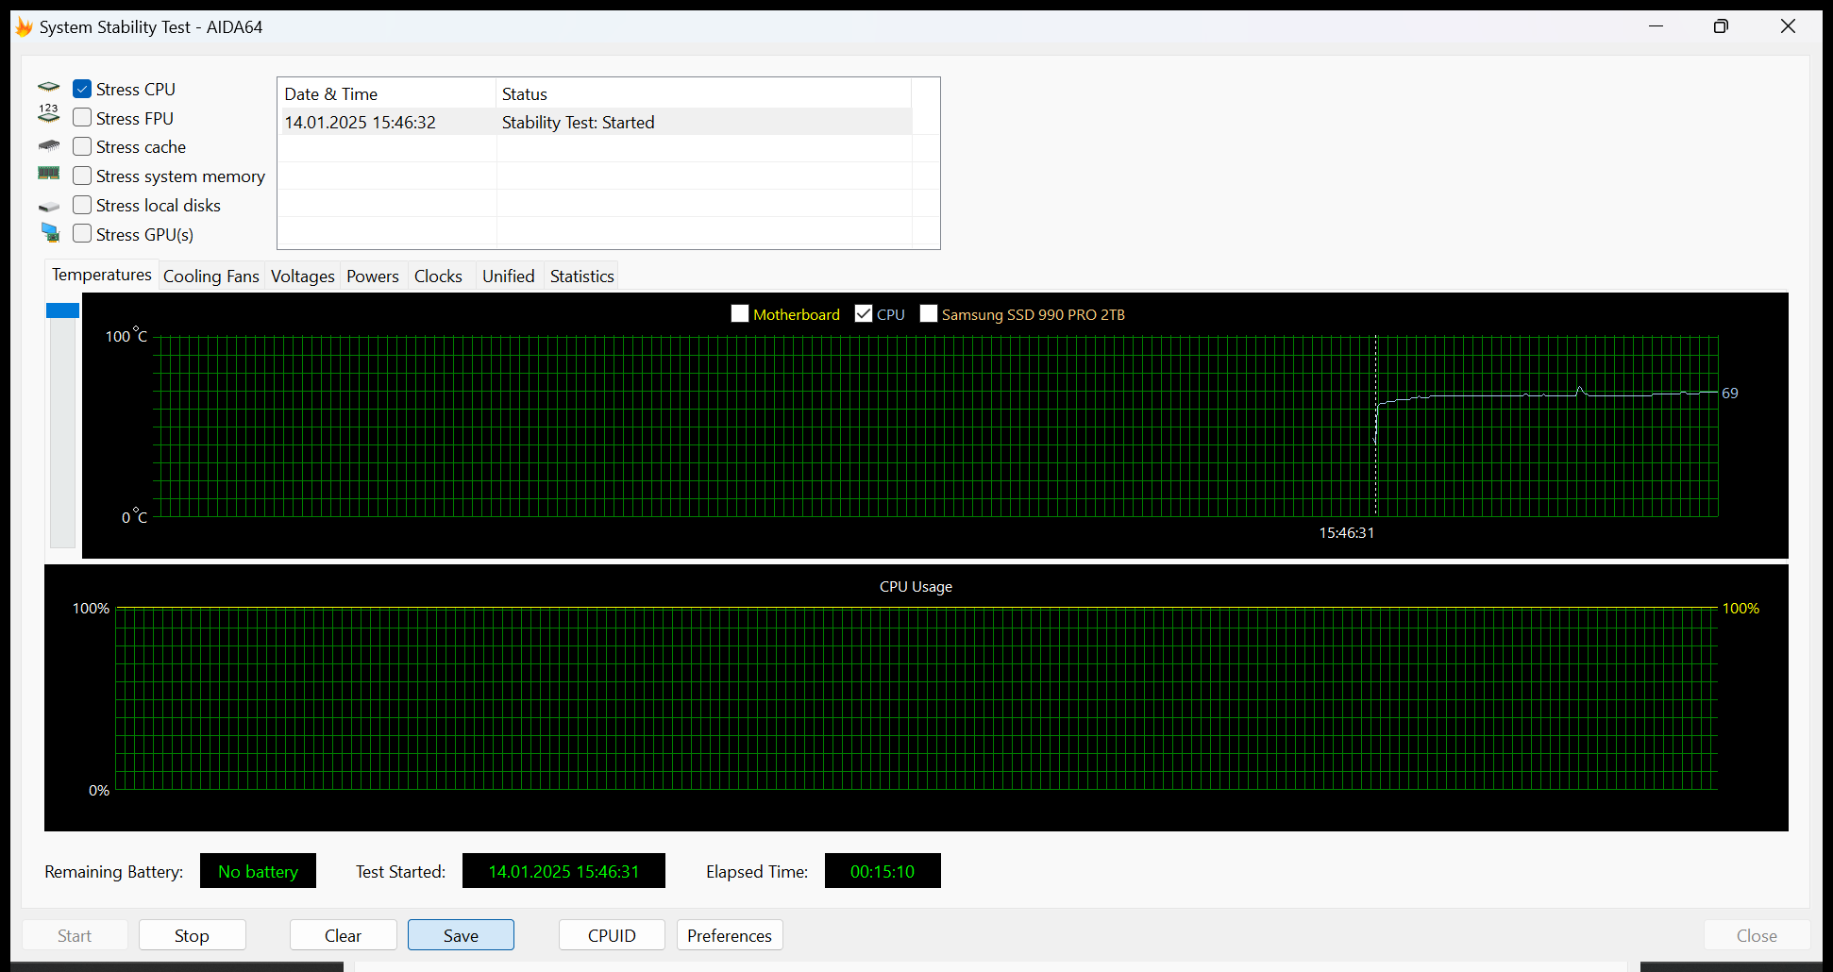Viewport: 1833px width, 972px height.
Task: Minimize the AIDA64 window
Action: 1656,26
